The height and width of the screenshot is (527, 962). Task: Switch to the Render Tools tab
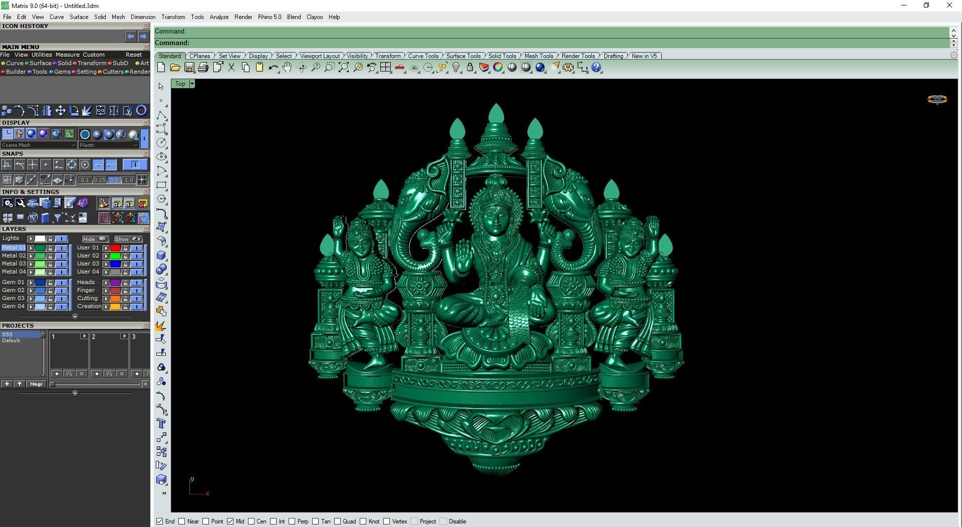578,56
